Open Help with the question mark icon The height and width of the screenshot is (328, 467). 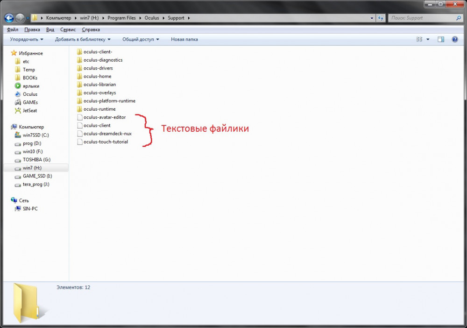(455, 39)
